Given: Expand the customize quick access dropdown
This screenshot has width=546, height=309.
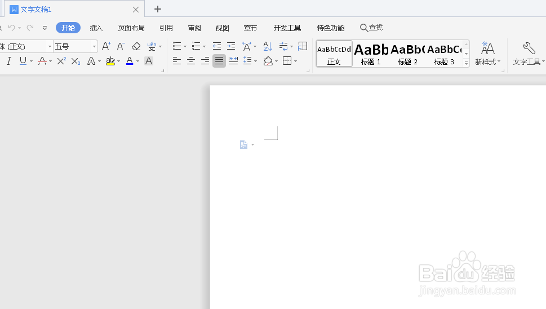Looking at the screenshot, I should click(45, 28).
